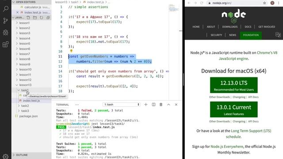
Task: Open the language translate icon on nodejs.org
Action: [x=278, y=34]
